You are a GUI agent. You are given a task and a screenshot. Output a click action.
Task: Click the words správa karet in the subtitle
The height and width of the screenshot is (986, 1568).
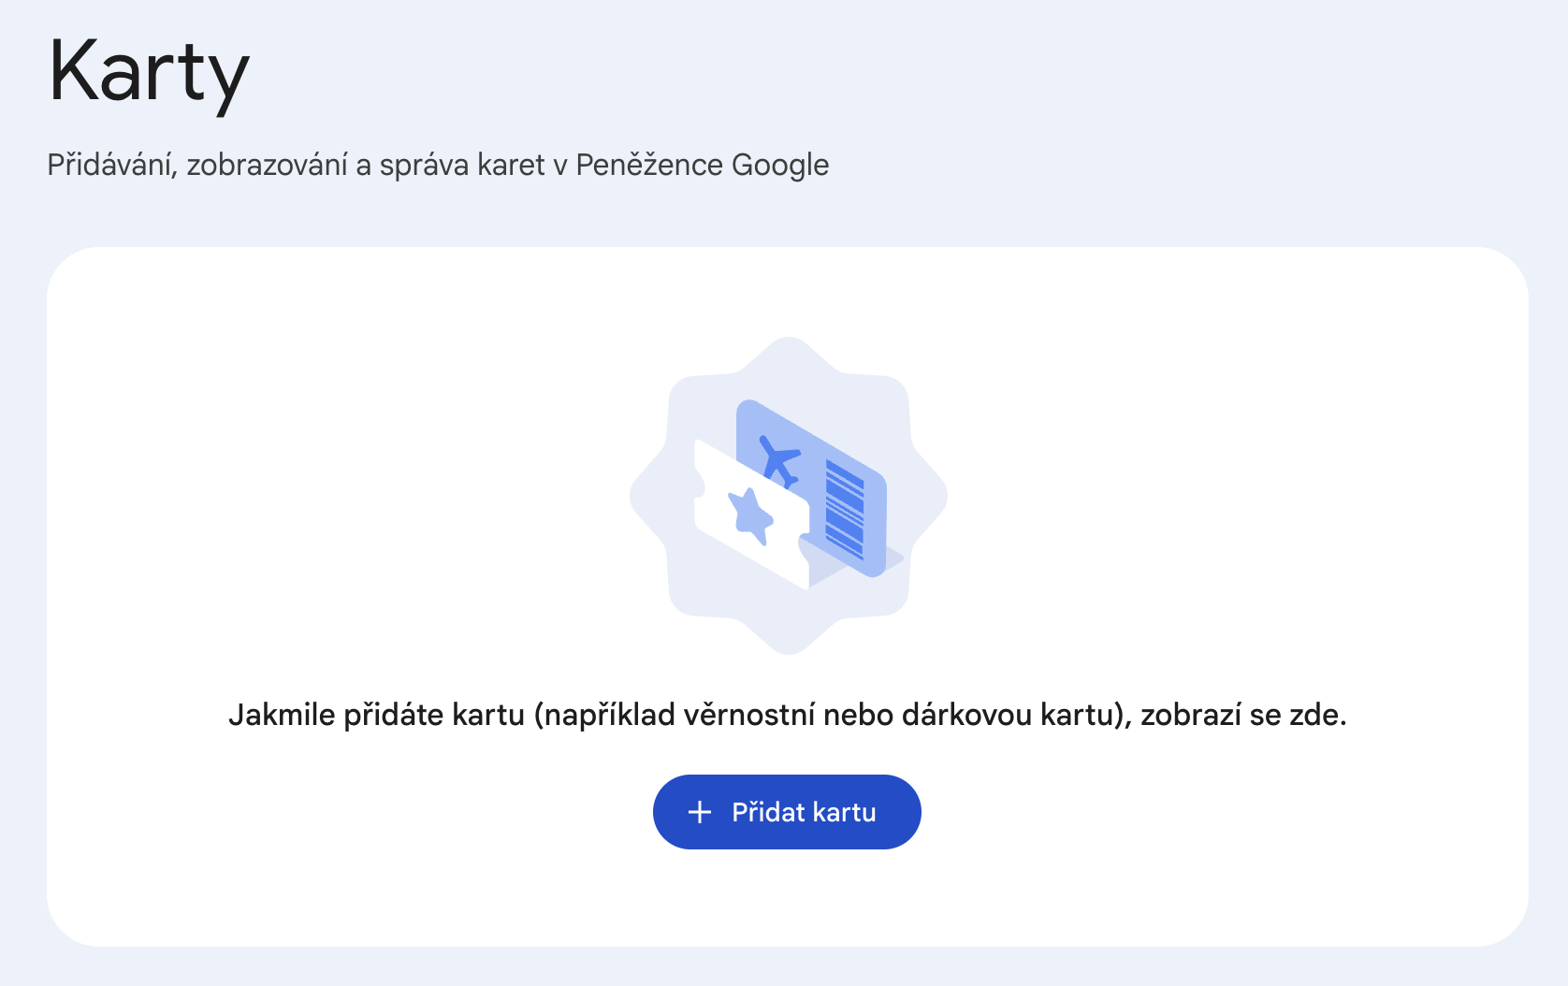click(x=462, y=166)
